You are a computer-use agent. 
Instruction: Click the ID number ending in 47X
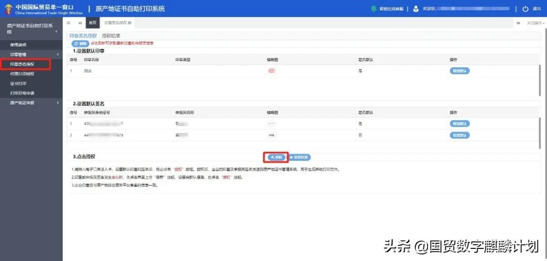(x=104, y=135)
